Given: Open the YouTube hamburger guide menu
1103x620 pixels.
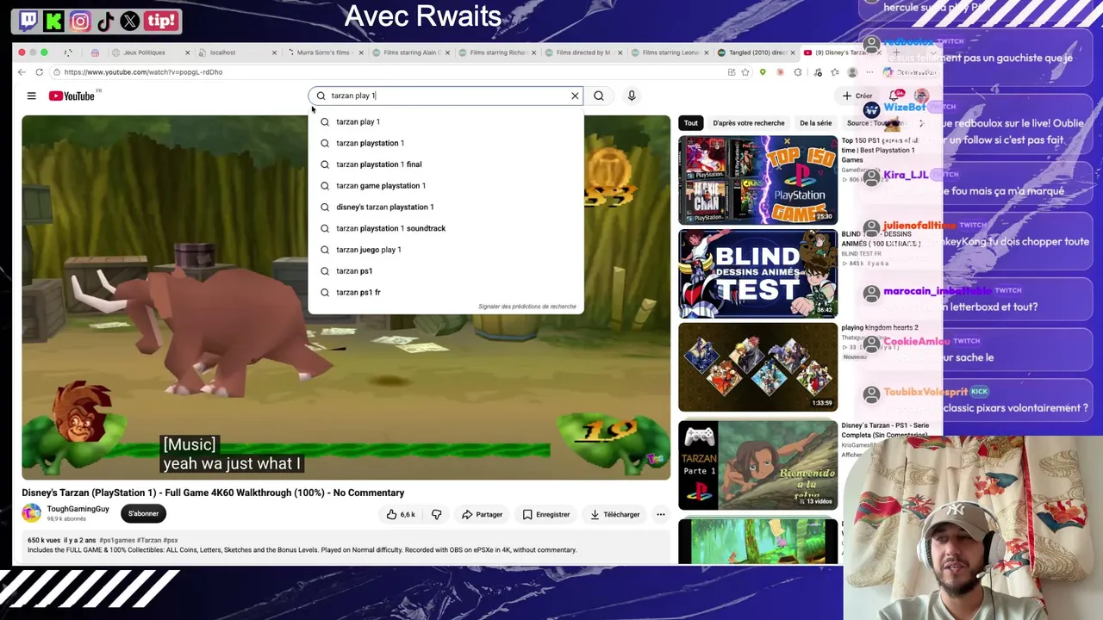Looking at the screenshot, I should (x=31, y=96).
